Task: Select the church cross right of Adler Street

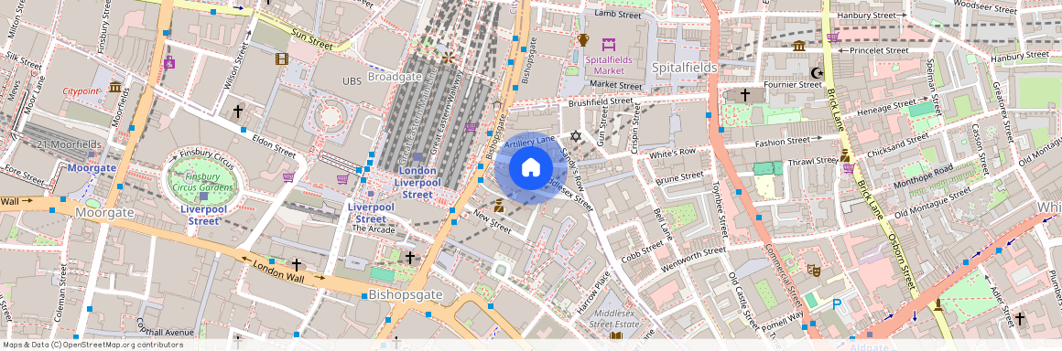Action: [1019, 318]
